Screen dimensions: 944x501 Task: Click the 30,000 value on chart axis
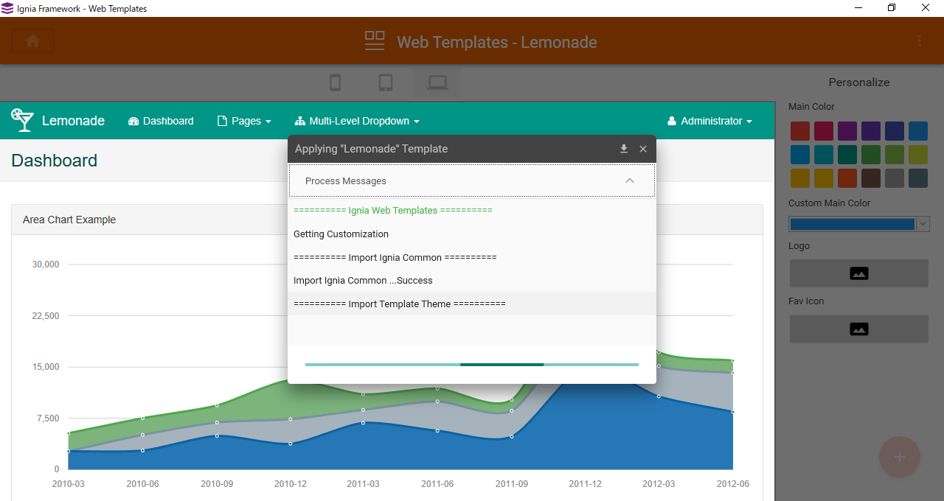click(x=46, y=264)
